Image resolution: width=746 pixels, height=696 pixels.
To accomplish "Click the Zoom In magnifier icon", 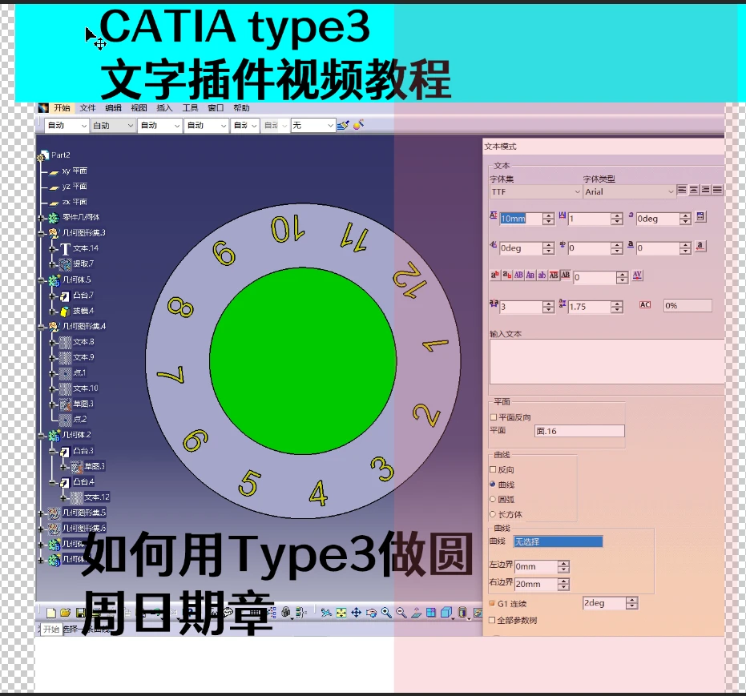I will coord(386,613).
